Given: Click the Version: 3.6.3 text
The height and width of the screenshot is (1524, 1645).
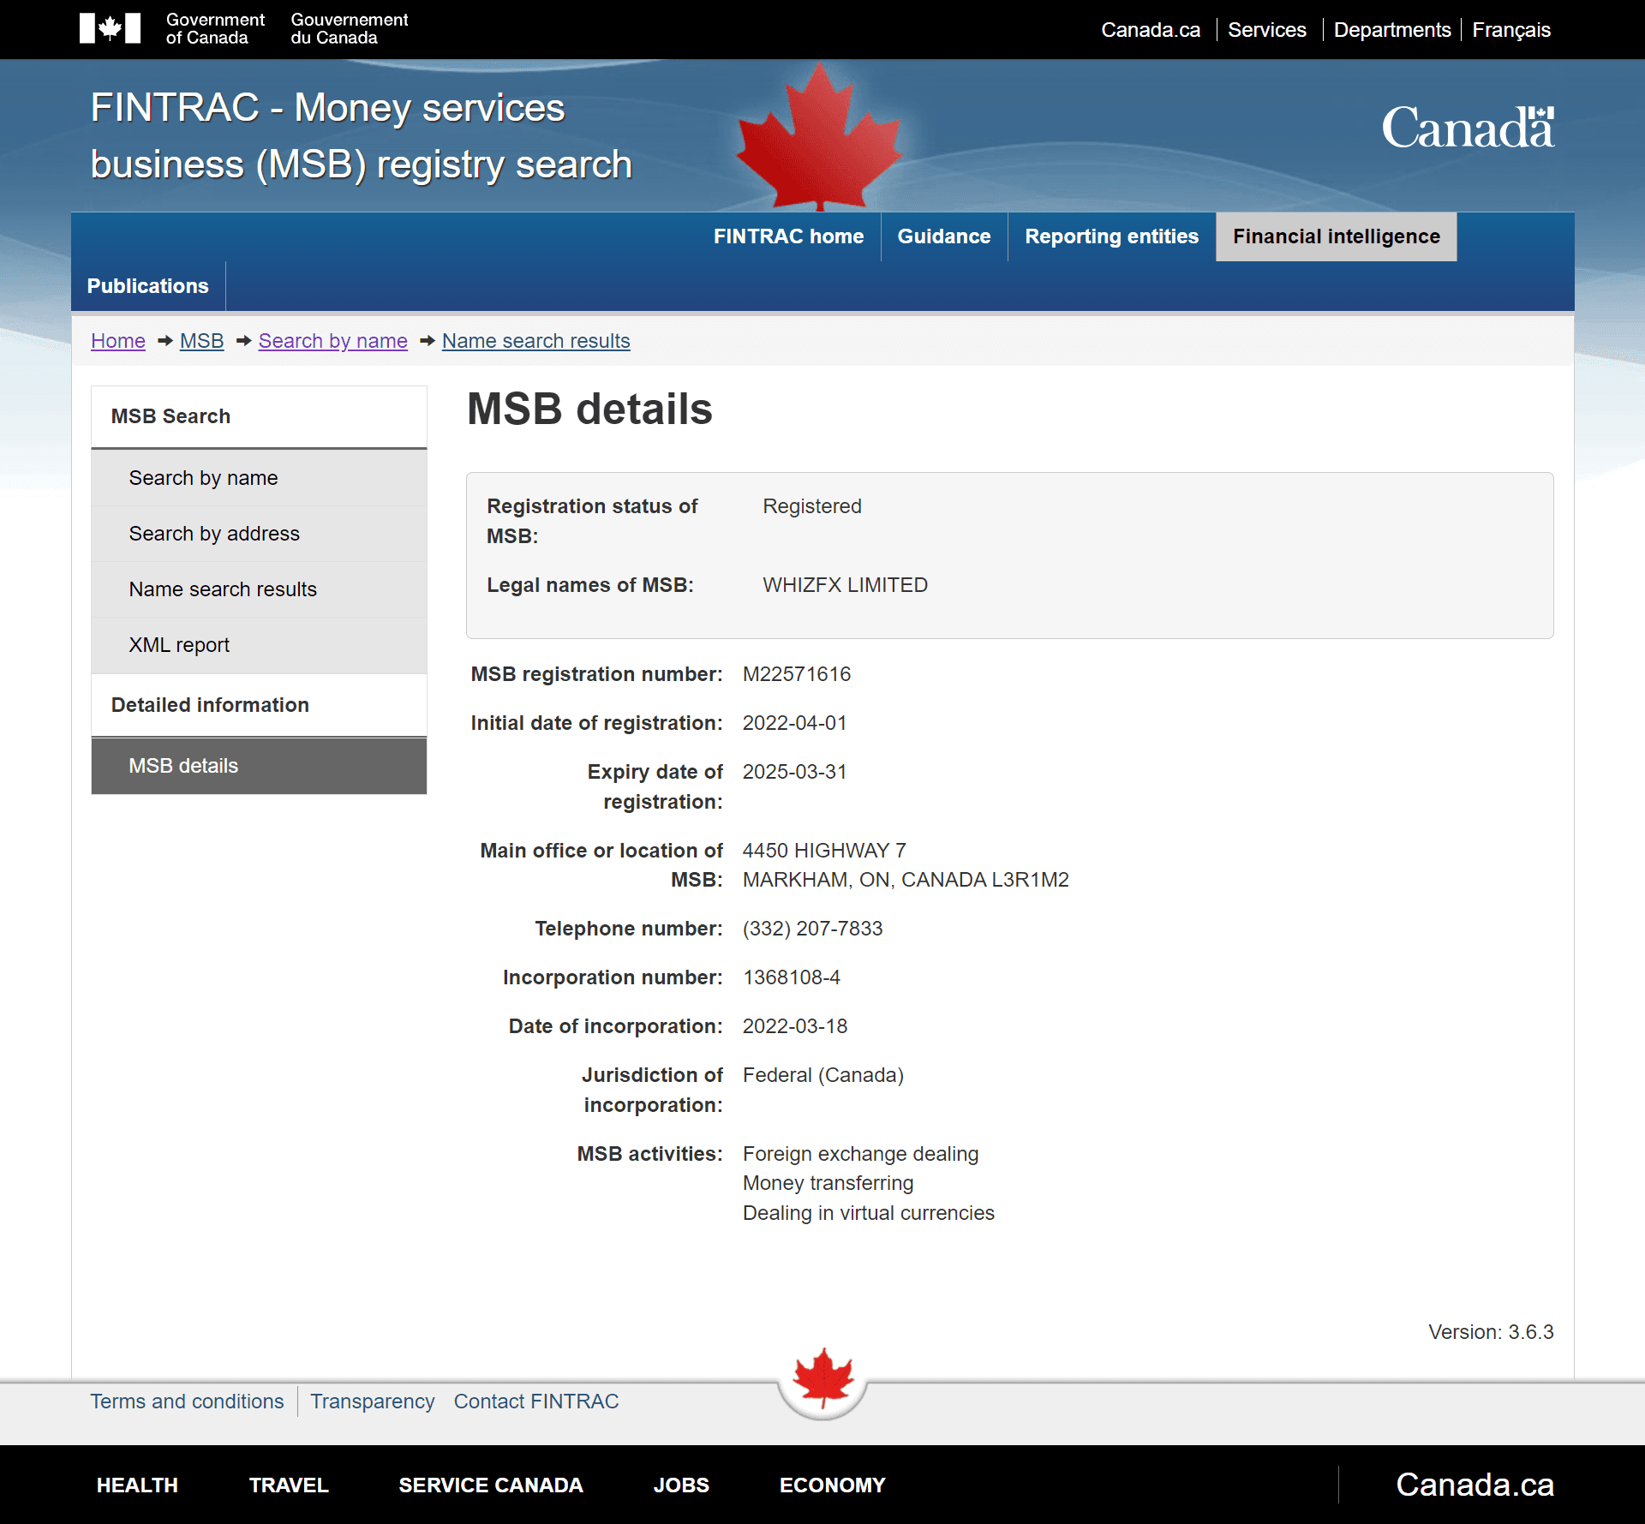Looking at the screenshot, I should [x=1491, y=1332].
